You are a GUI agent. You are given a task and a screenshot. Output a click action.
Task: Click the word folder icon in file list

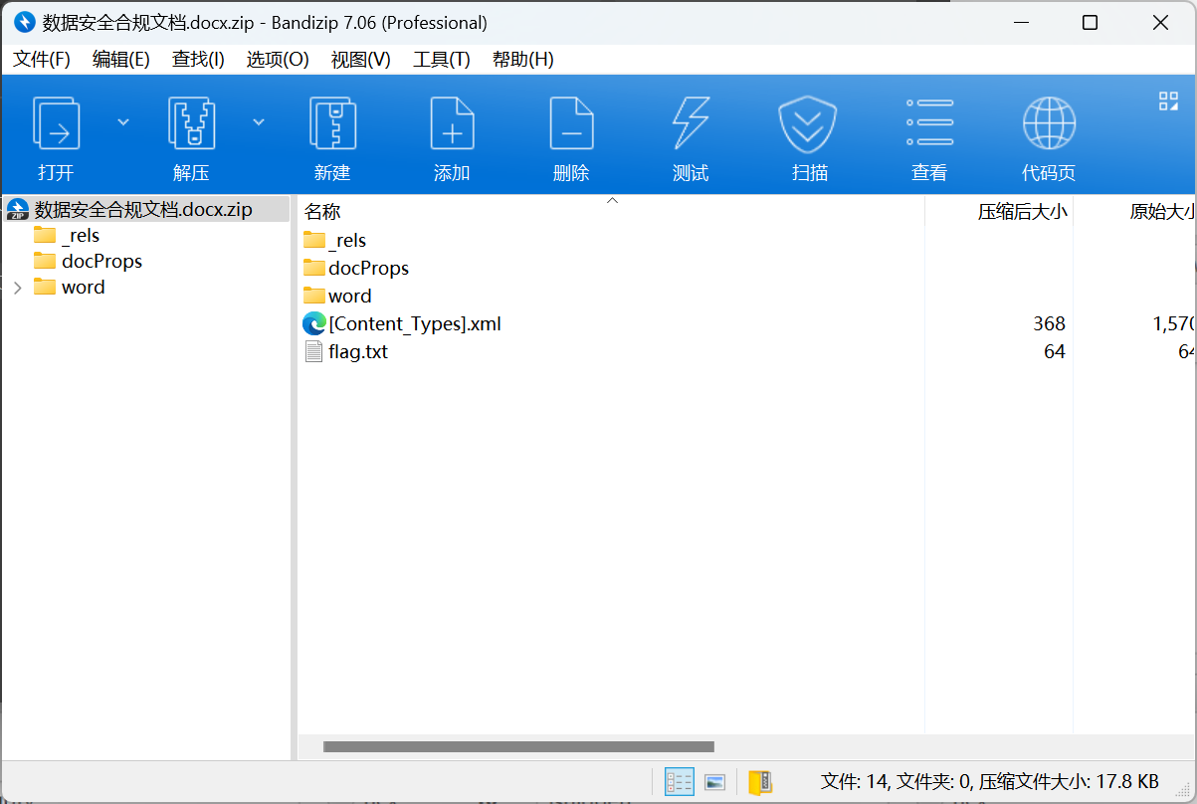(x=314, y=296)
